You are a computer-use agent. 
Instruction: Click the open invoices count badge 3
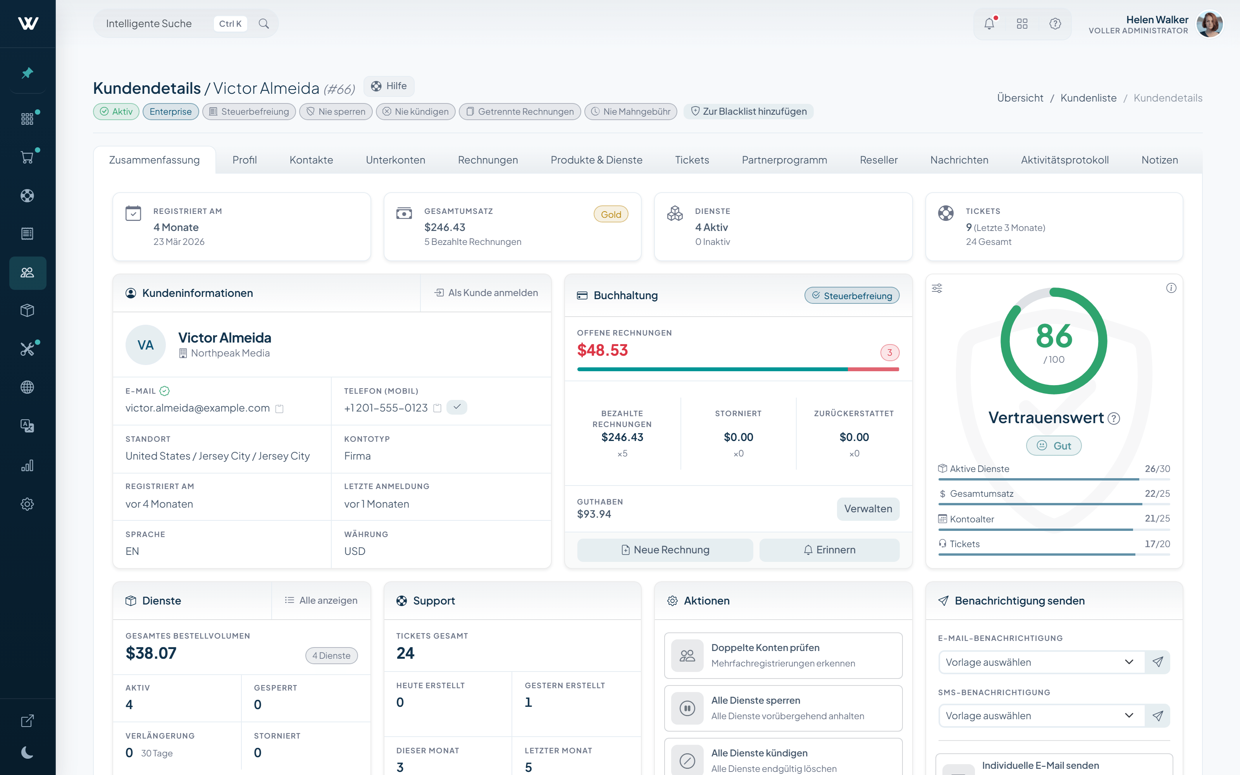coord(890,352)
